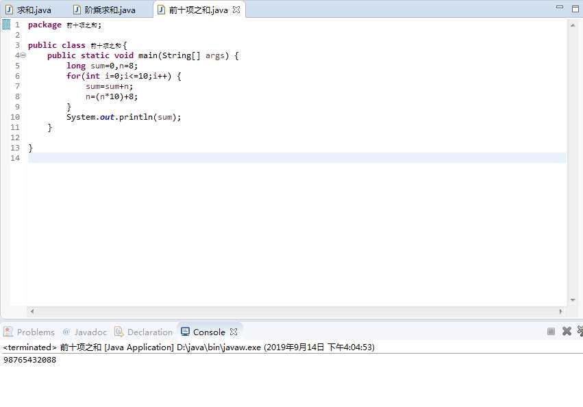This screenshot has height=407, width=583.
Task: Click the vertical scrollbar up arrow
Action: point(573,25)
